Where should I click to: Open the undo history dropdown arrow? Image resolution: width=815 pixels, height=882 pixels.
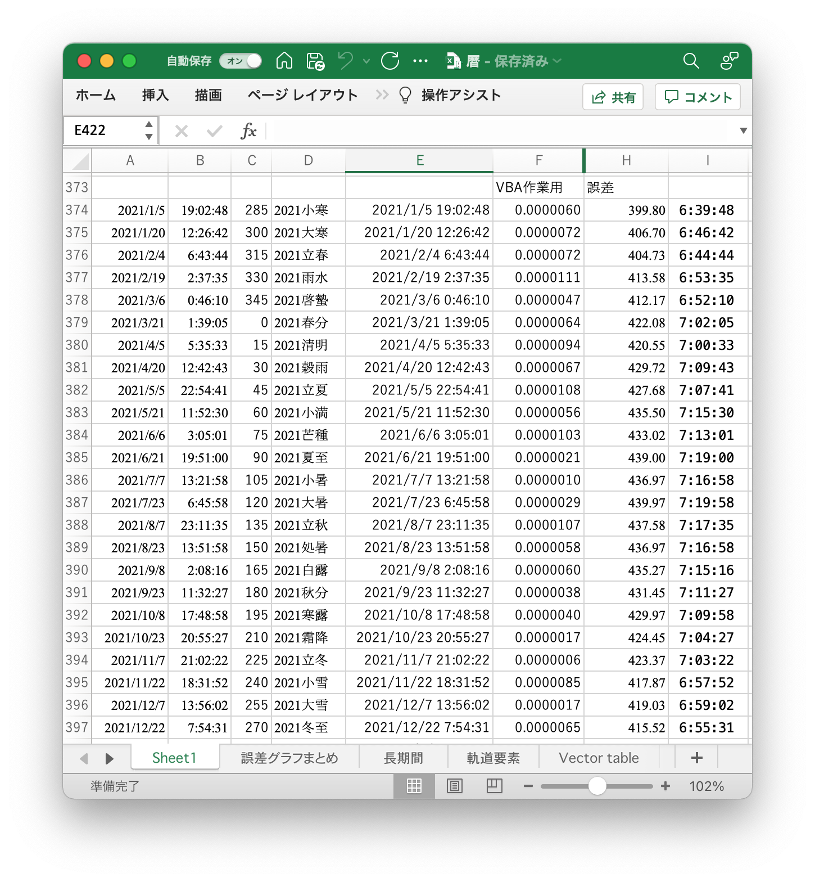366,61
